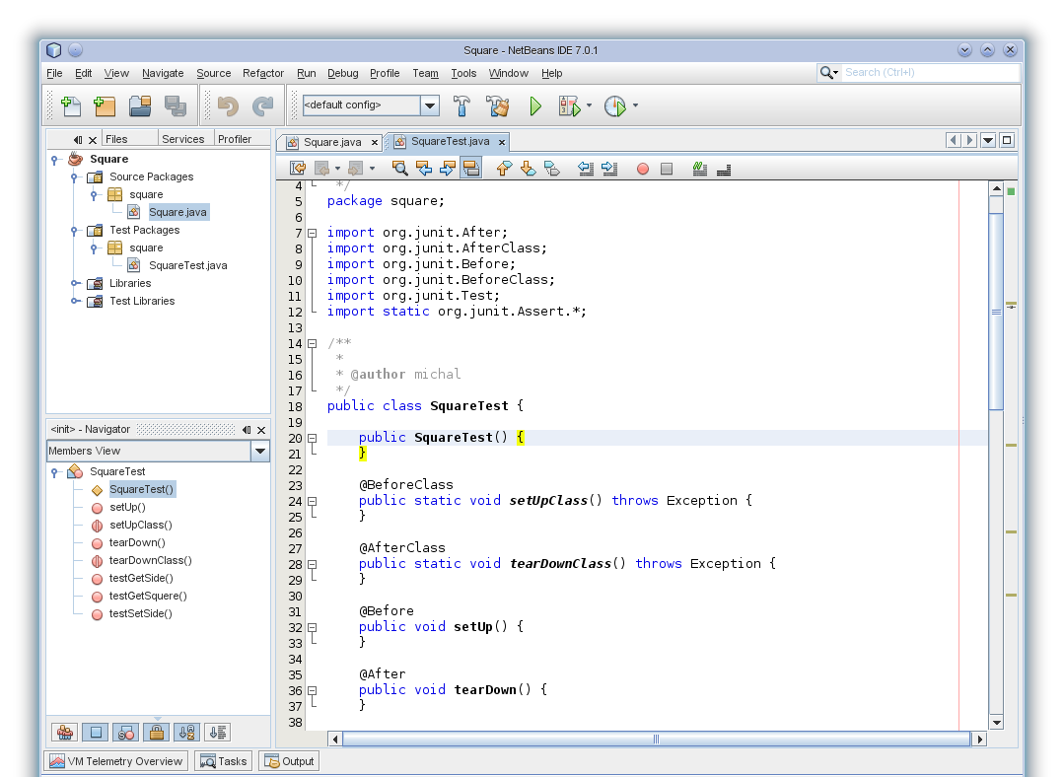Collapse the Source Packages tree node

click(x=75, y=177)
